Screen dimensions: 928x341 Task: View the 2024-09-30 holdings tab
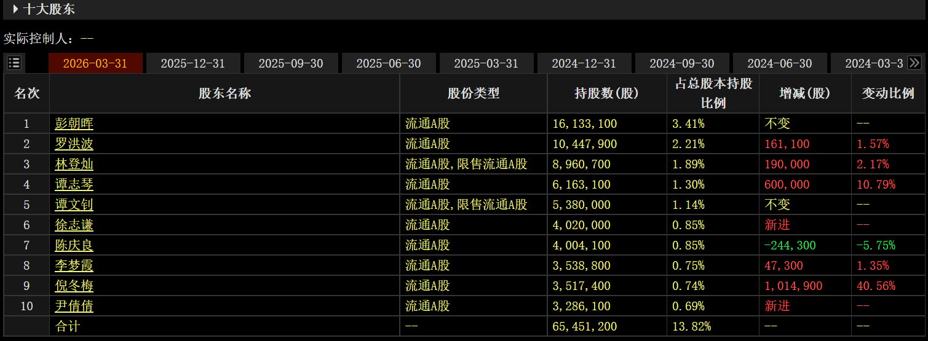682,63
